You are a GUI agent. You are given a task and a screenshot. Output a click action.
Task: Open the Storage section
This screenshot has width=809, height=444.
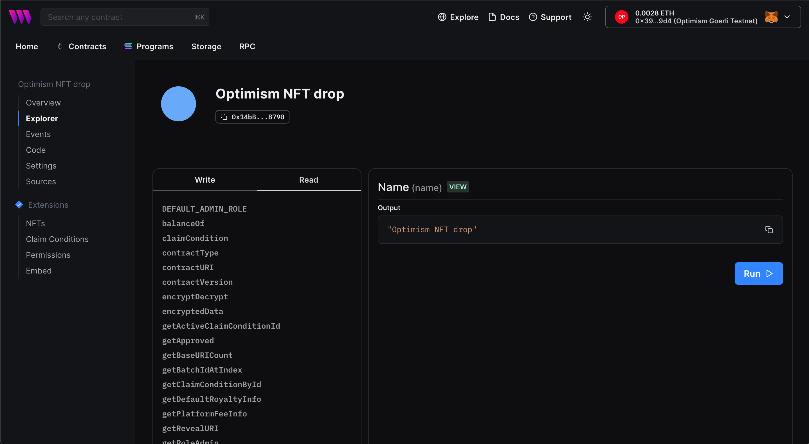[206, 46]
